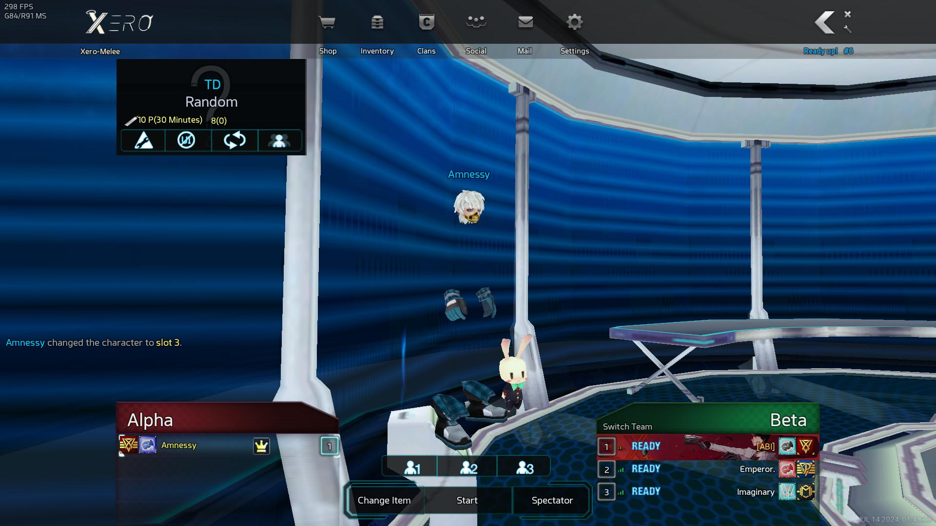Select character slot 1
The height and width of the screenshot is (526, 936).
pos(411,468)
